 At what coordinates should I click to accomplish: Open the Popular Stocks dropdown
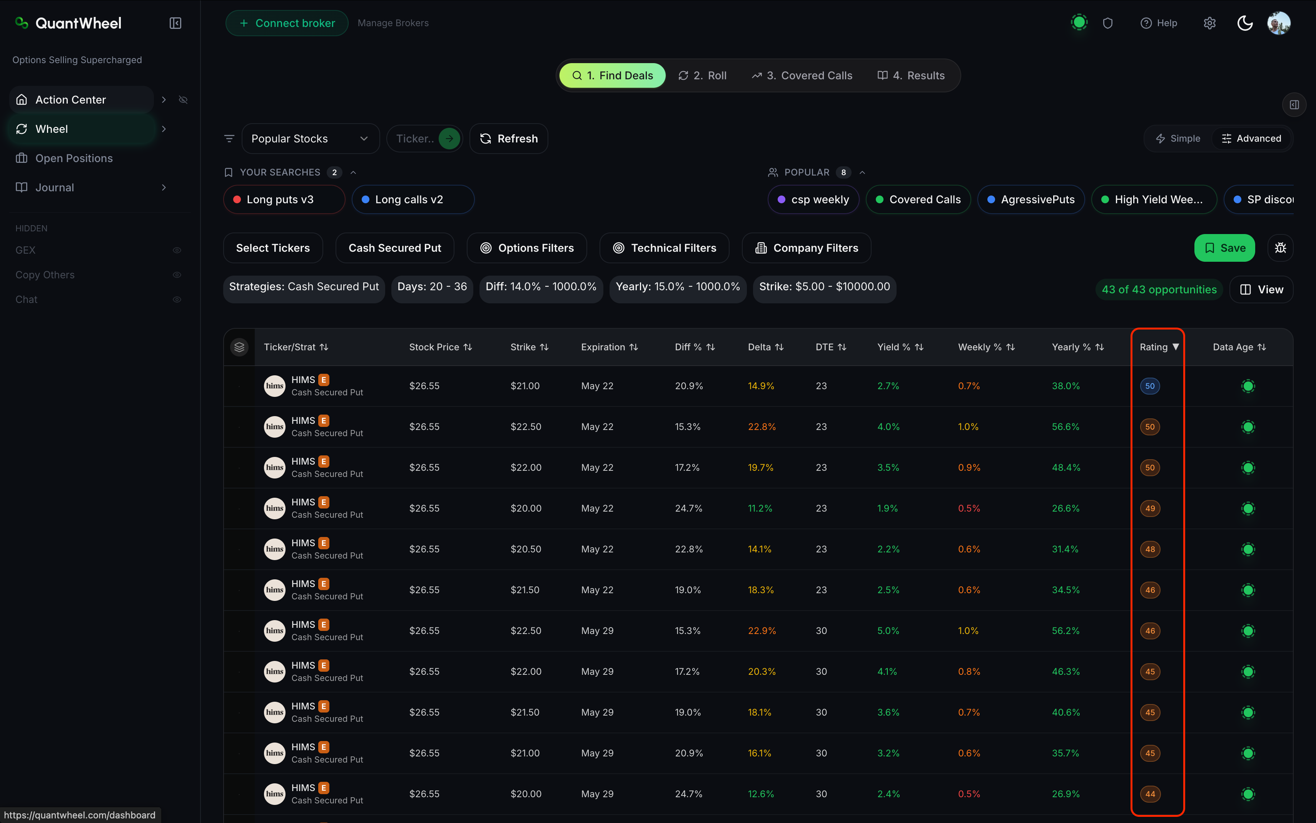point(310,139)
